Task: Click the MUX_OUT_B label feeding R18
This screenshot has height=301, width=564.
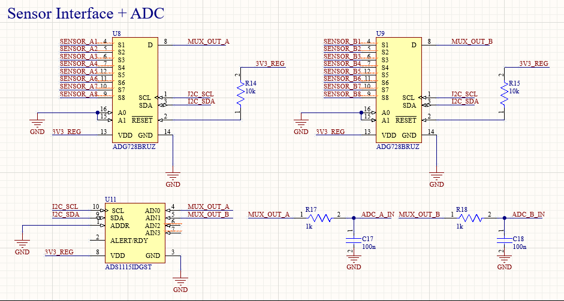Action: 420,214
